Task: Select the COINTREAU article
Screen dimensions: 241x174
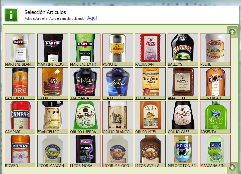Action: pyautogui.click(x=215, y=84)
